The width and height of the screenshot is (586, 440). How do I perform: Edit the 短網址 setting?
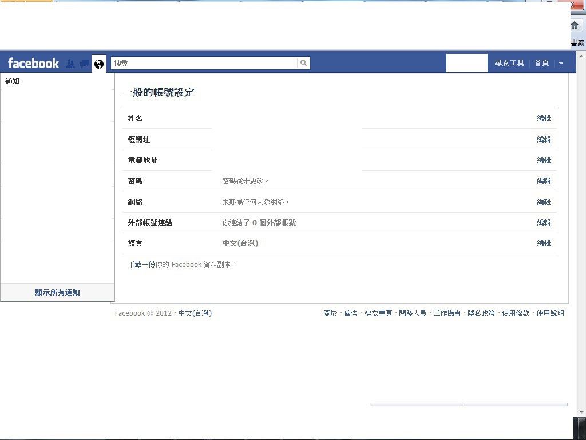[x=544, y=139]
